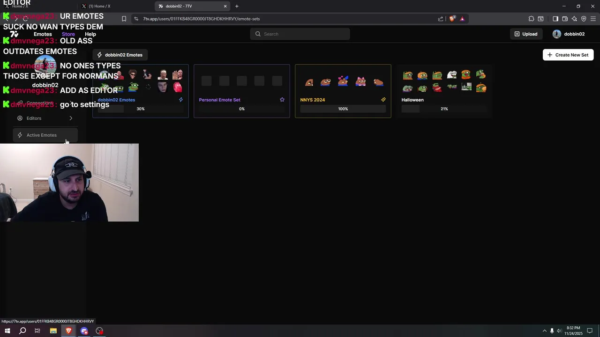Click the special icon on NNYS 2024

click(383, 100)
